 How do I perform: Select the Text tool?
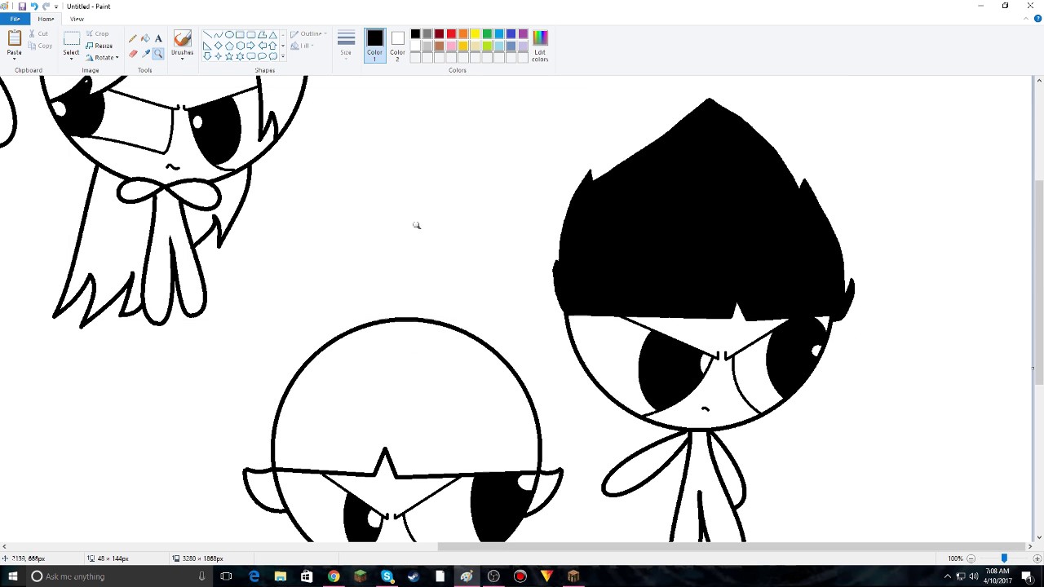pos(158,38)
